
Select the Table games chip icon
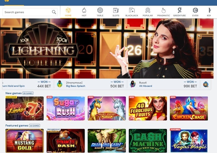click(x=100, y=10)
